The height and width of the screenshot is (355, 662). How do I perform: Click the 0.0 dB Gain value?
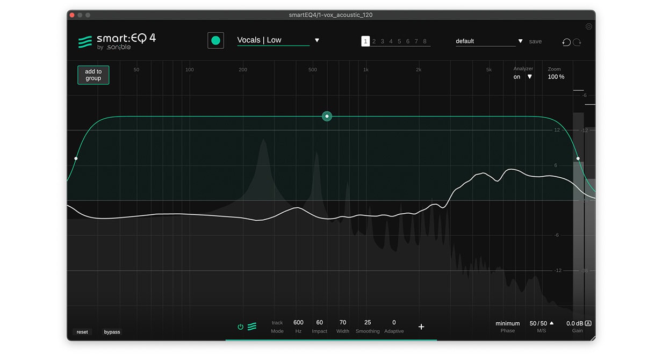coord(574,323)
